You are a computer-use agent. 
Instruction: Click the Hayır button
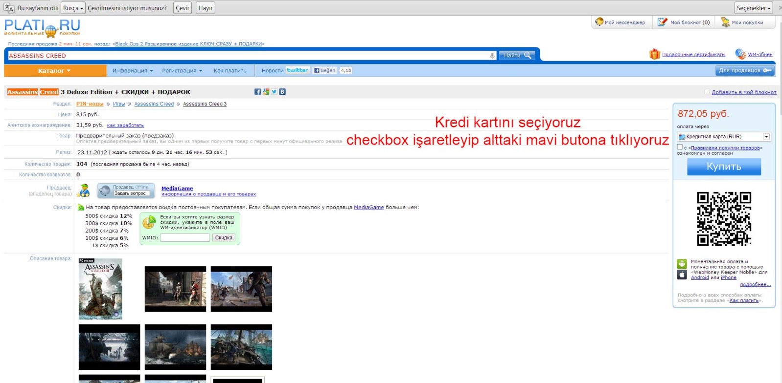pyautogui.click(x=206, y=8)
